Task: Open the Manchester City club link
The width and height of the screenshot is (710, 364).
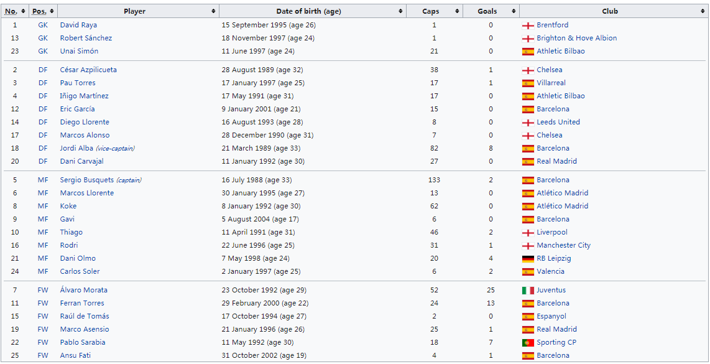Action: pos(564,245)
